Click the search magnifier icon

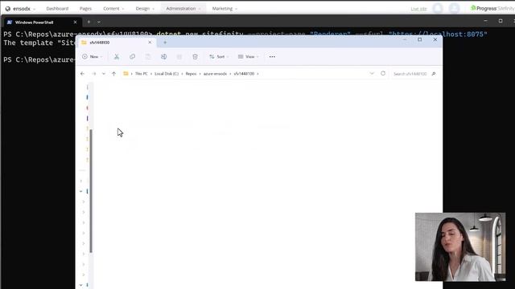[x=434, y=74]
